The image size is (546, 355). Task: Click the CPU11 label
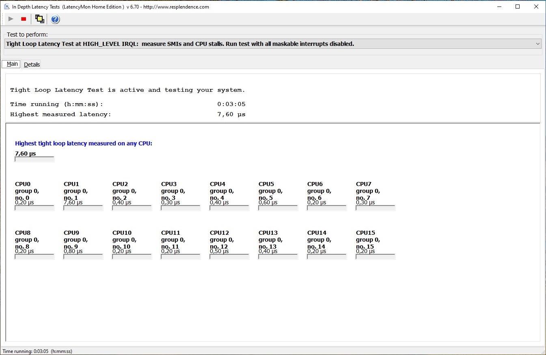click(x=170, y=233)
